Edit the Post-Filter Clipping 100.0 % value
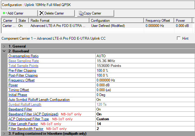This screenshot has height=136, width=195. coord(145,75)
